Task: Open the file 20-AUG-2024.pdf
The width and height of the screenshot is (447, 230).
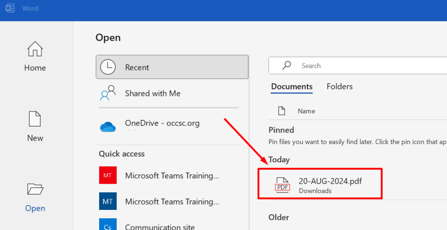Action: coord(330,181)
